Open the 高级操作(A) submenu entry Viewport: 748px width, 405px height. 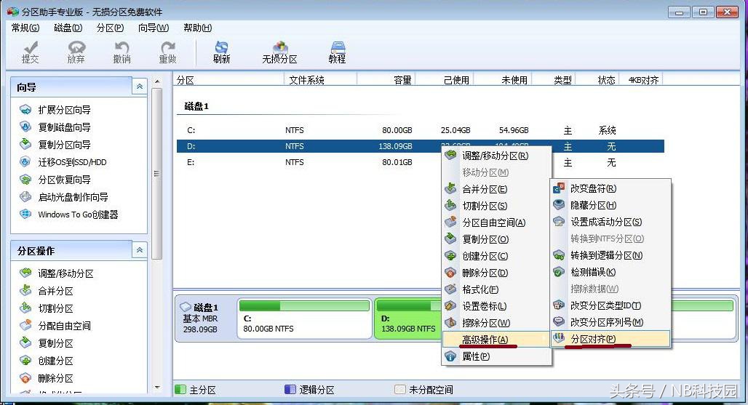496,340
